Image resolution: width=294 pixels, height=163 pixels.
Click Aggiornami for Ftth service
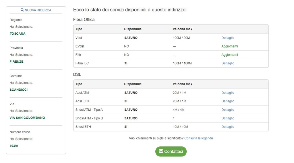click(x=229, y=55)
